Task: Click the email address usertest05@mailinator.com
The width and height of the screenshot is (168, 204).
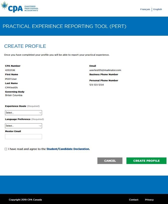Action: click(105, 70)
